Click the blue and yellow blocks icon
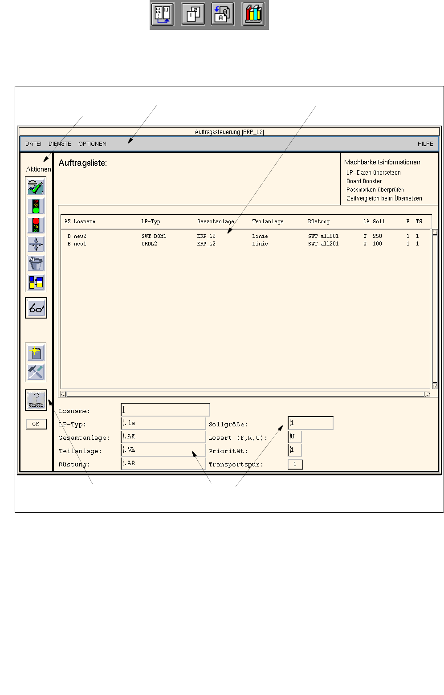444x695 pixels. click(36, 282)
